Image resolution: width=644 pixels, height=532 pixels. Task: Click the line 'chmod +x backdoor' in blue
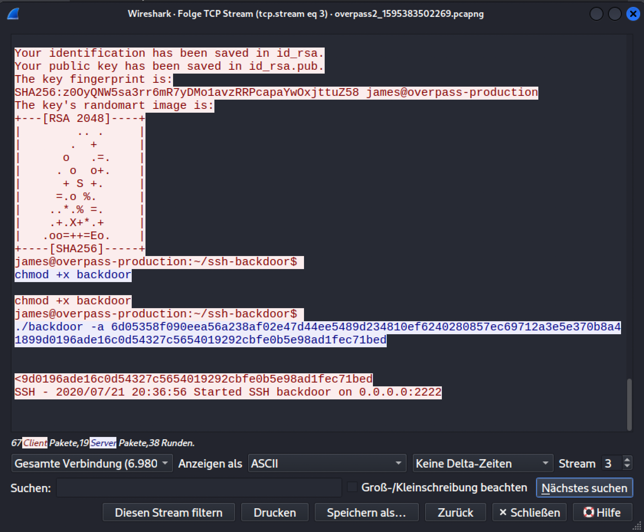point(73,275)
